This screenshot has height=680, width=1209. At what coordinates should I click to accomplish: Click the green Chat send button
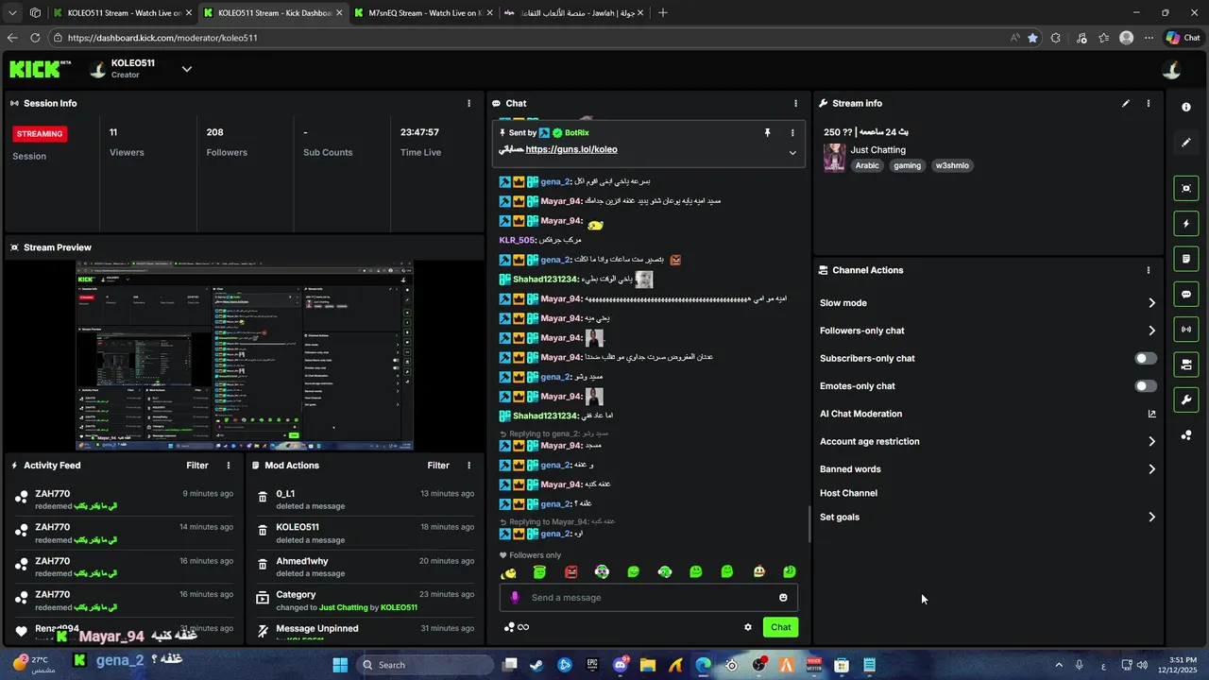[x=780, y=627]
